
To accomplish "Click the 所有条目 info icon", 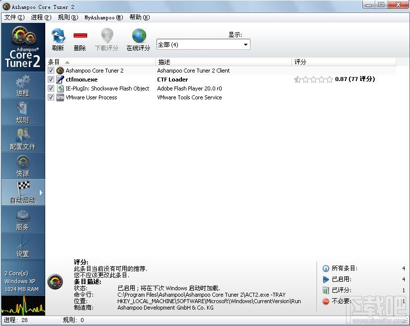I will coord(326,268).
